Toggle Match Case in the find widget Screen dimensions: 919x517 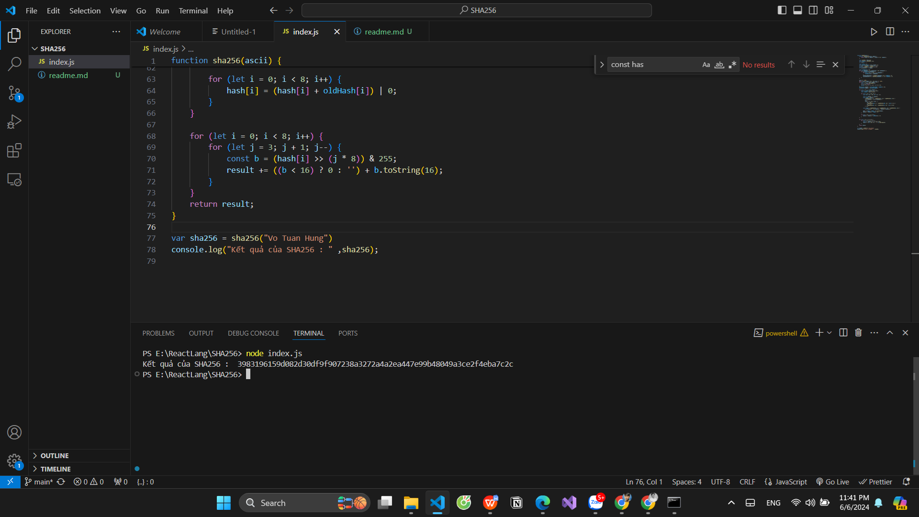(706, 65)
